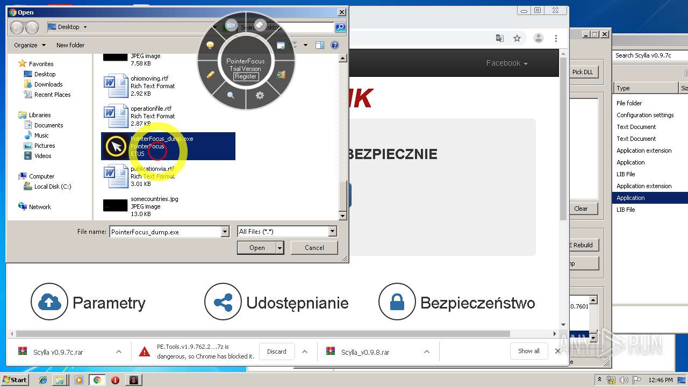
Task: Expand the File name history dropdown
Action: tap(225, 232)
